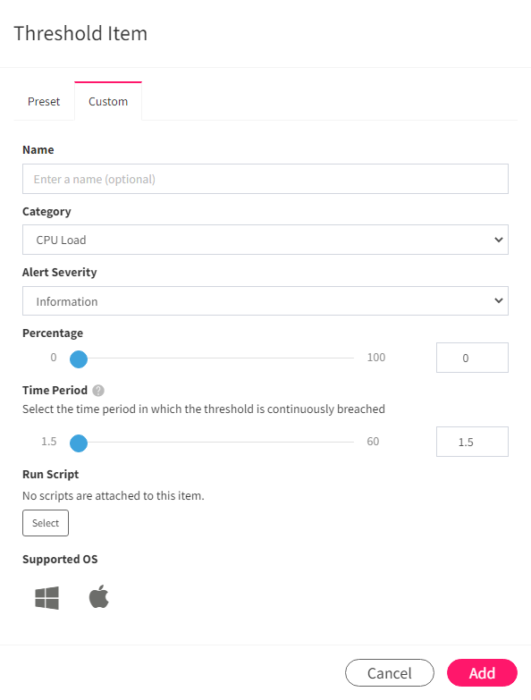
Task: Open the CPU Load category selector
Action: [265, 240]
